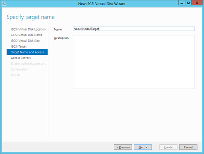Click the window title bar text
Screen dimensions: 204x154
pyautogui.click(x=102, y=4)
